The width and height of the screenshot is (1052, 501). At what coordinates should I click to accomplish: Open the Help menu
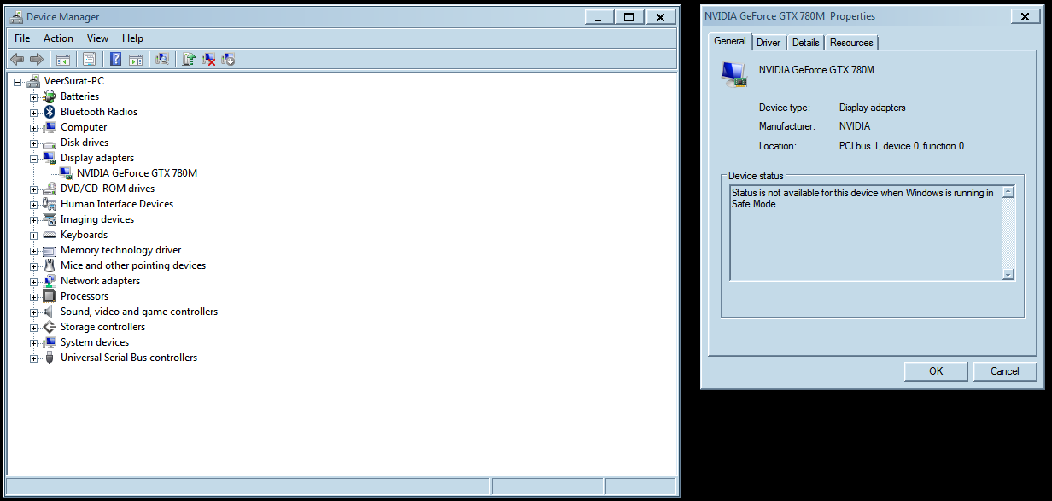(132, 38)
